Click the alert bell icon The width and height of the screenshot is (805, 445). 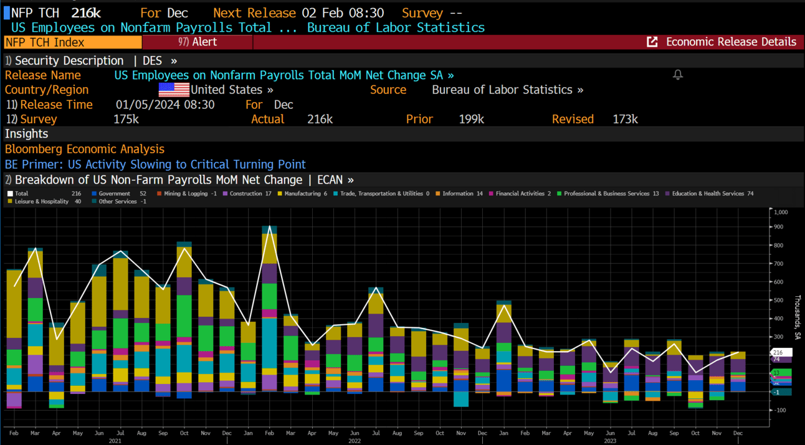(678, 75)
